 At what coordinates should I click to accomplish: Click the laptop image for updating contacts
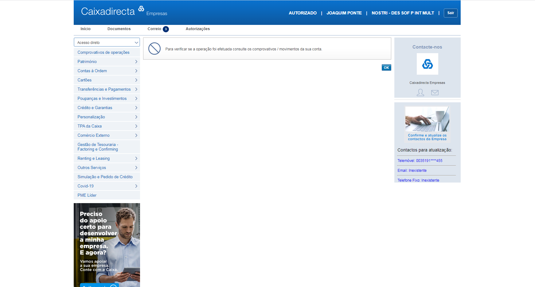pyautogui.click(x=427, y=119)
